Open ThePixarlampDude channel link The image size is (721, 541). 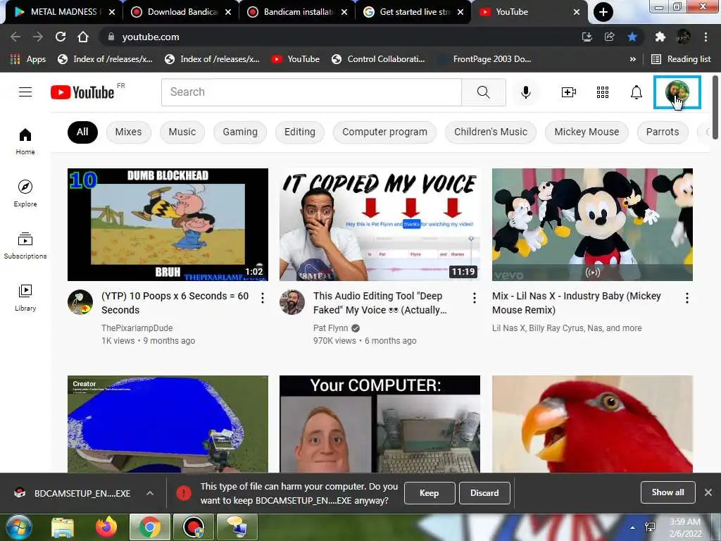137,328
